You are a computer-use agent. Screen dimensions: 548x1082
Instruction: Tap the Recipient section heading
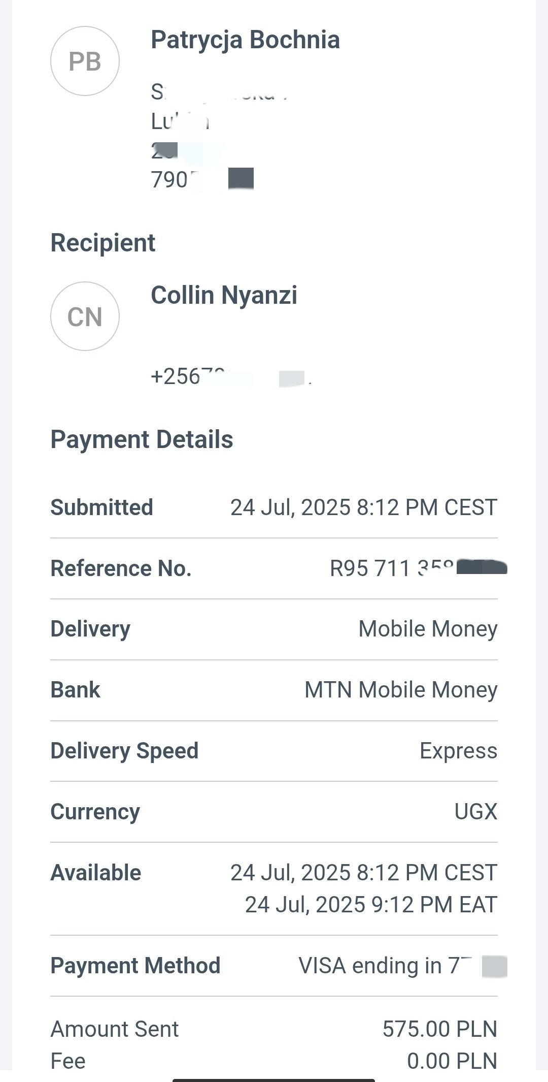pos(102,243)
